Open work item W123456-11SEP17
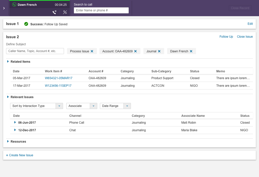The image size is (259, 177). 58,86
